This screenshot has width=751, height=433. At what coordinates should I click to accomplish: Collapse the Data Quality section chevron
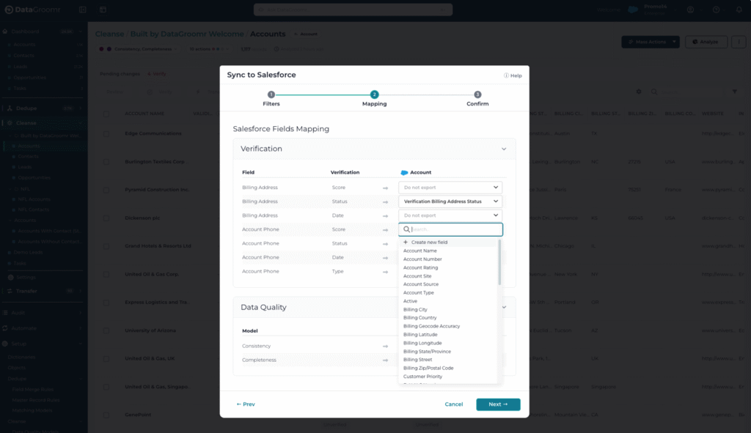504,307
